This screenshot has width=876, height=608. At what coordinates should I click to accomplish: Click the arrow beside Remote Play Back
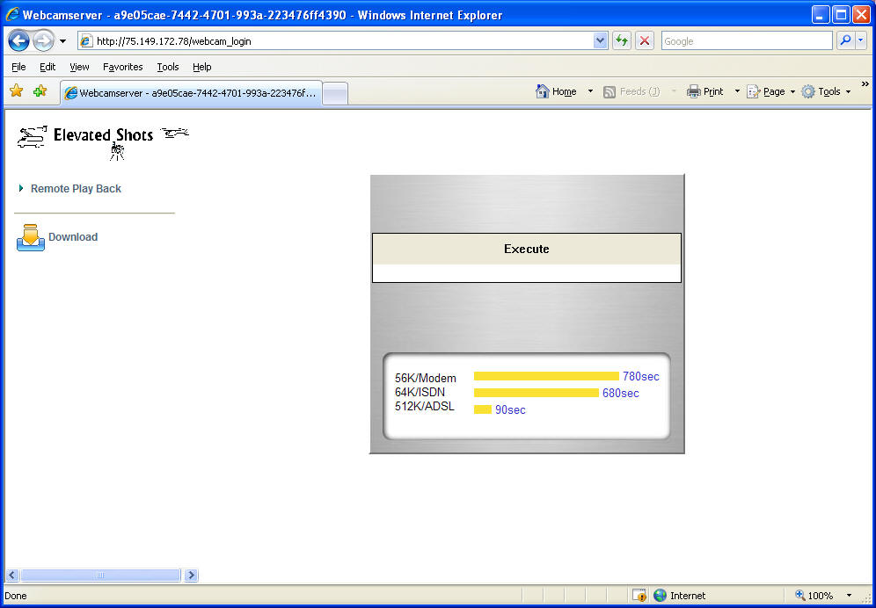click(21, 188)
